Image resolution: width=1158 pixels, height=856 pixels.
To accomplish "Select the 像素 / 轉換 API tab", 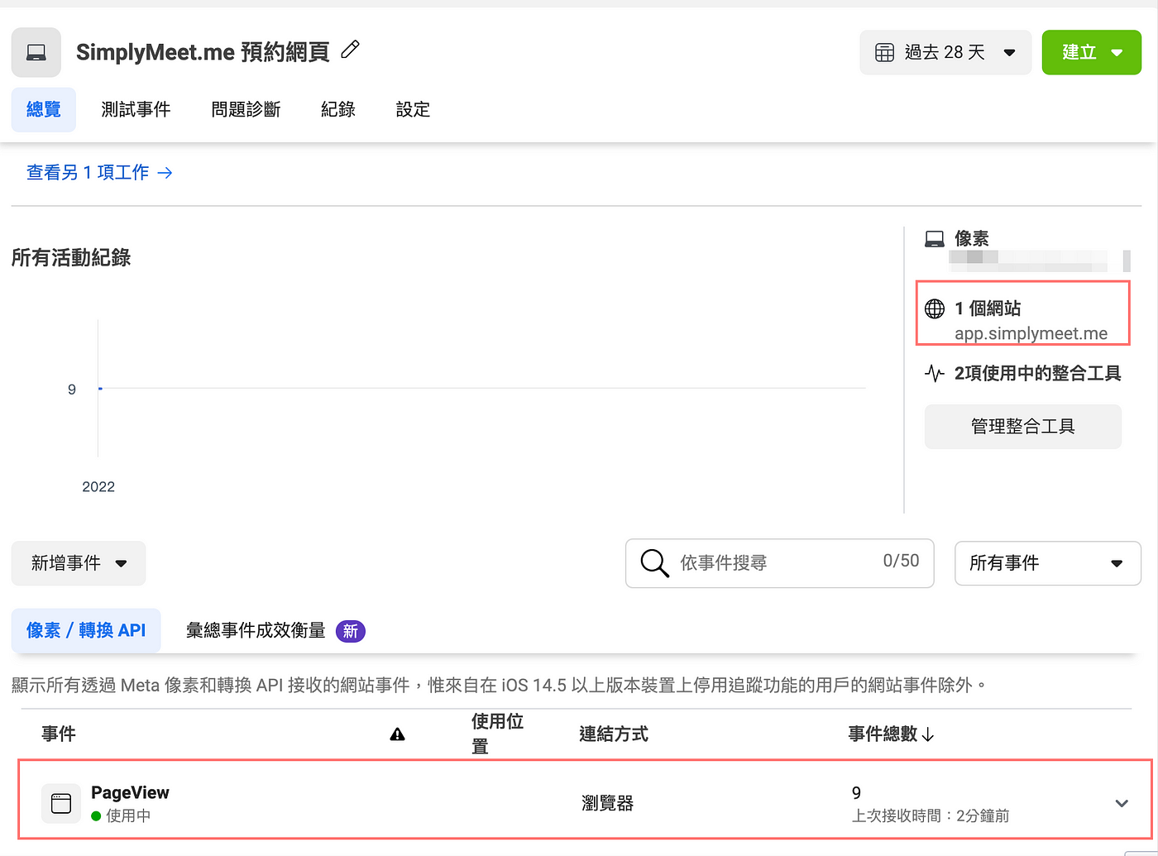I will point(86,630).
